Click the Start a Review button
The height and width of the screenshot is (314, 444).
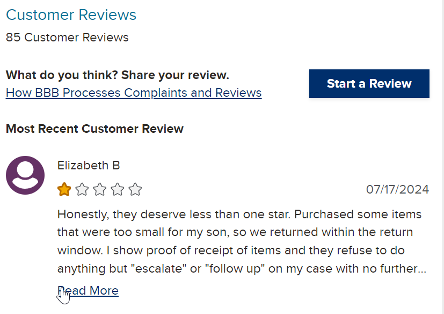click(x=369, y=84)
